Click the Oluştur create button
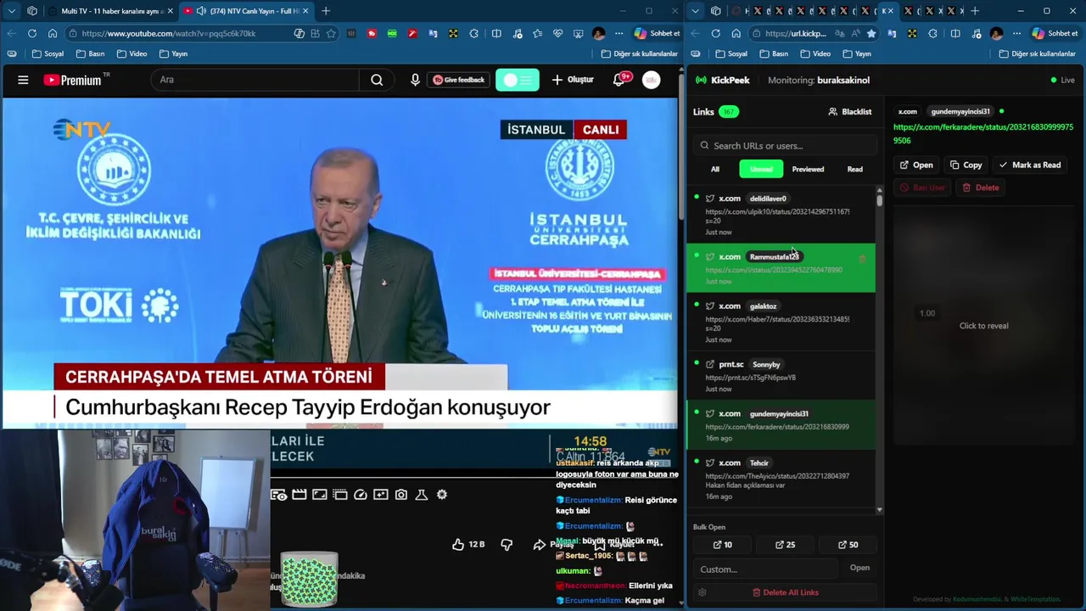 point(573,80)
